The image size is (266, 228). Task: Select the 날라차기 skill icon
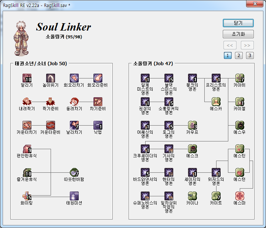point(75,125)
